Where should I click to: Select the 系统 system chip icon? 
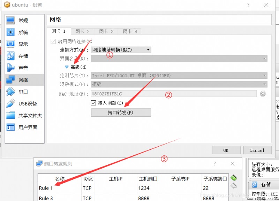pyautogui.click(x=10, y=32)
